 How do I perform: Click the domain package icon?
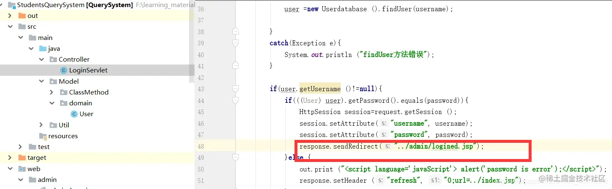[64, 103]
